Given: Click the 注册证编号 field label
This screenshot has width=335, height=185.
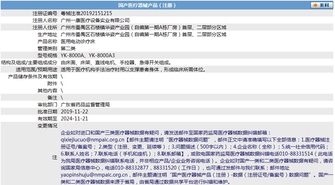Looking at the screenshot, I should pos(45,13).
